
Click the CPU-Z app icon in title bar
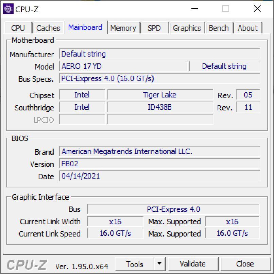point(8,9)
